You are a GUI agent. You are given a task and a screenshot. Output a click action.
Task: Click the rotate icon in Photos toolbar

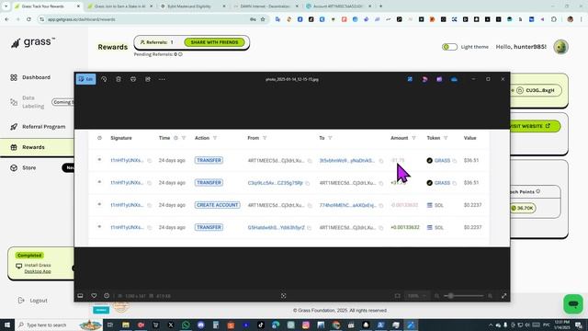(x=104, y=79)
